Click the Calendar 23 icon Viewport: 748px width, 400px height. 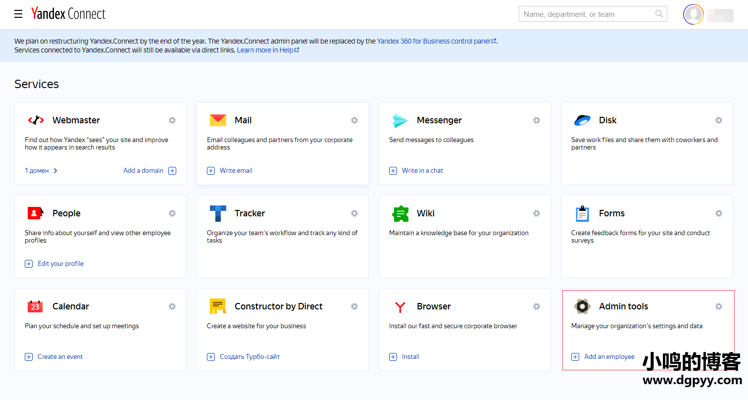[35, 306]
